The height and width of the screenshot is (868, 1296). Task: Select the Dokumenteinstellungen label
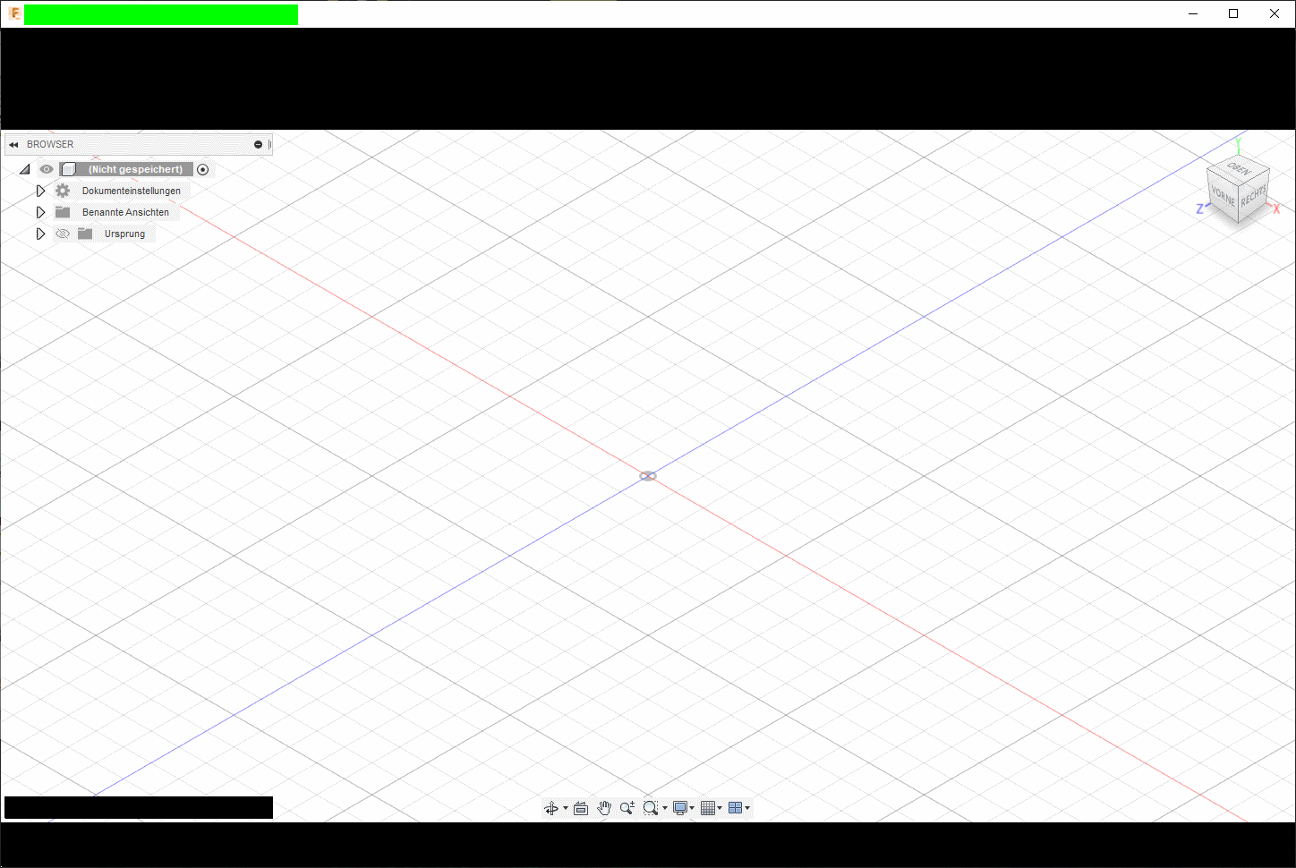coord(132,191)
